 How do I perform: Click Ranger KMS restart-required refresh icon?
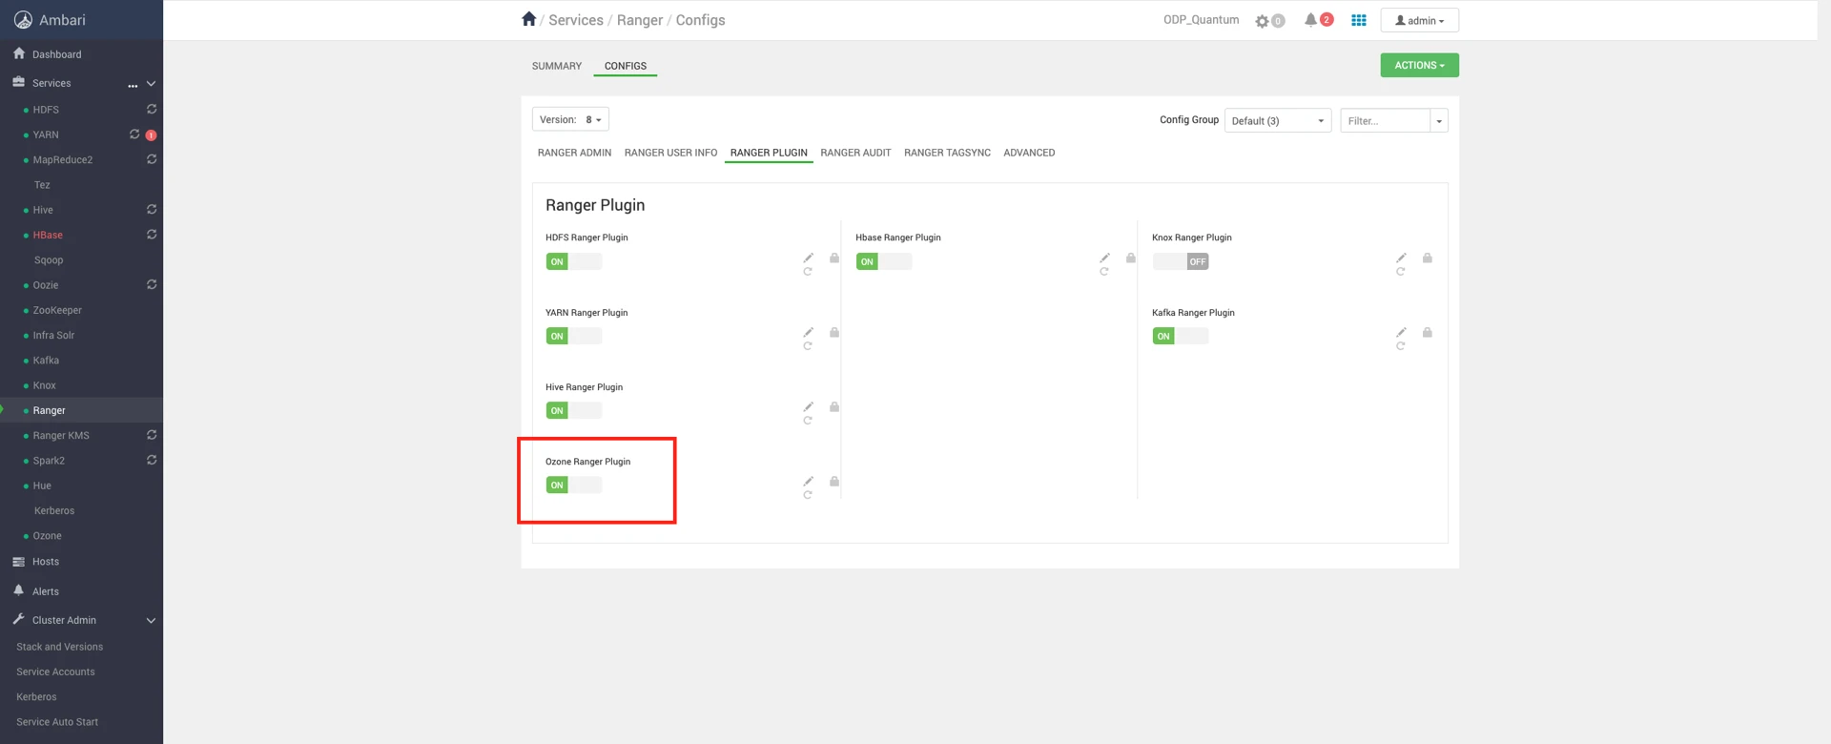click(152, 435)
